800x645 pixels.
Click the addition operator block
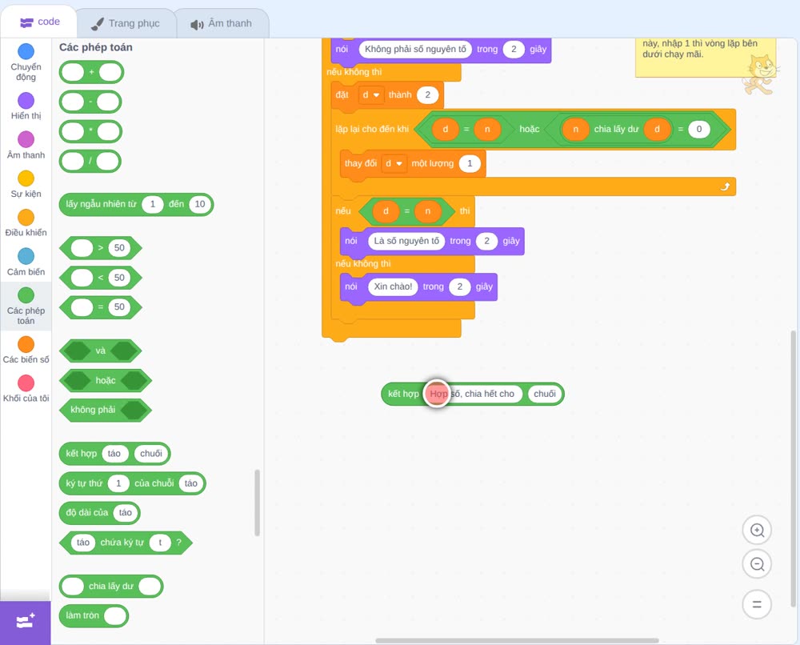(x=91, y=72)
